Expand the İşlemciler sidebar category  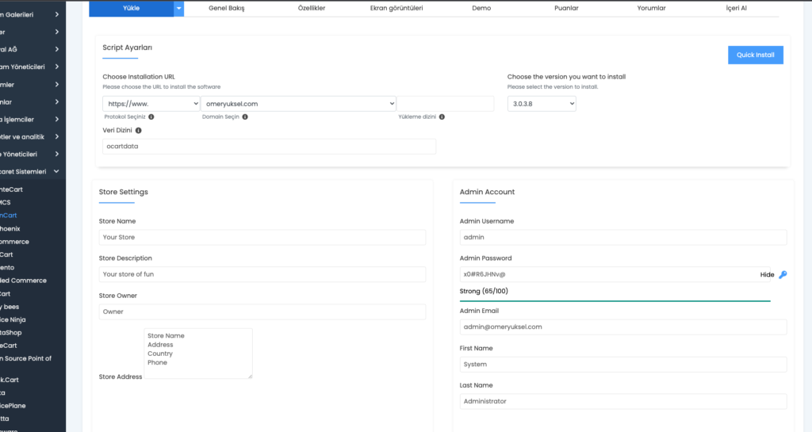click(56, 119)
